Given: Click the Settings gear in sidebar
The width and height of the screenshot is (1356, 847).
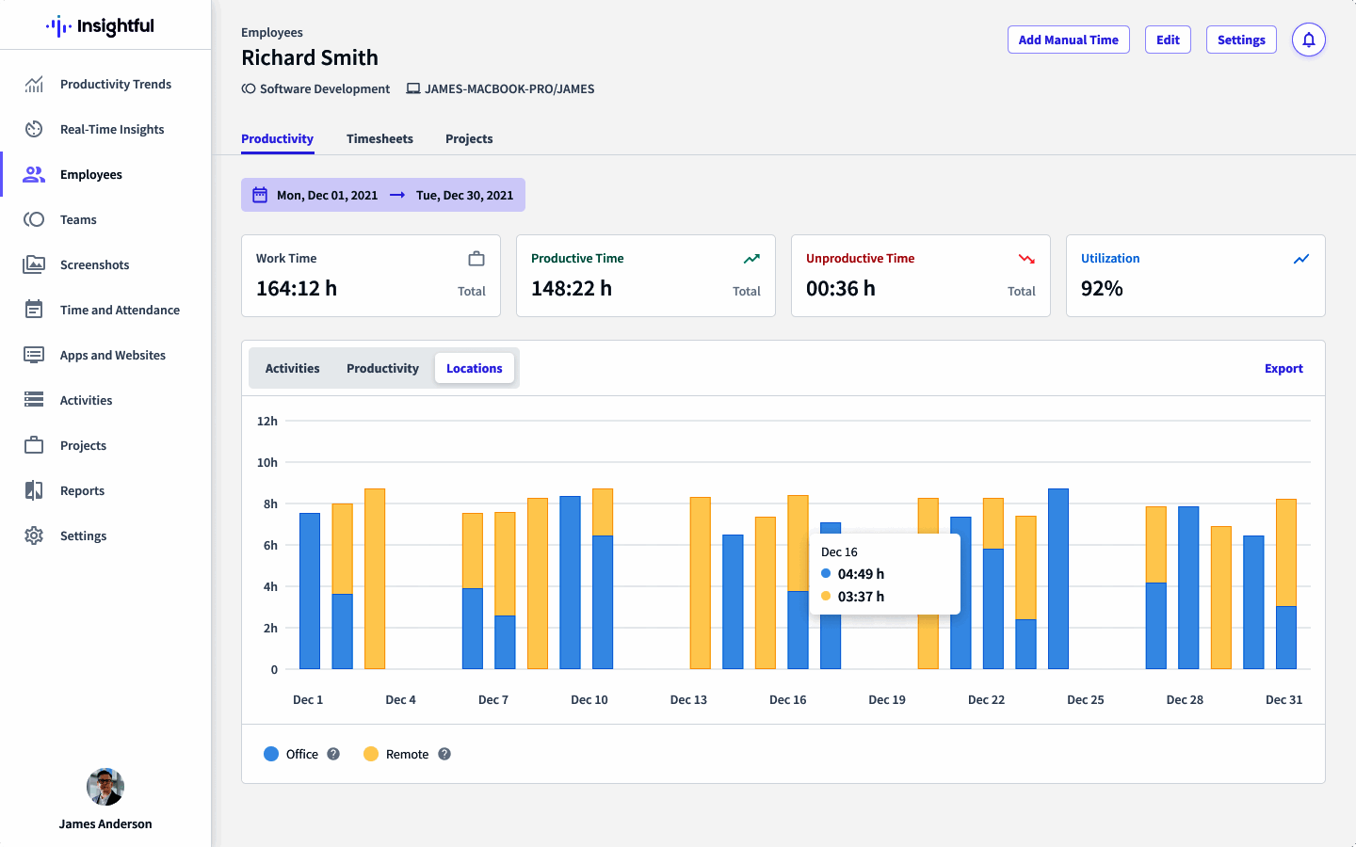Looking at the screenshot, I should [34, 535].
